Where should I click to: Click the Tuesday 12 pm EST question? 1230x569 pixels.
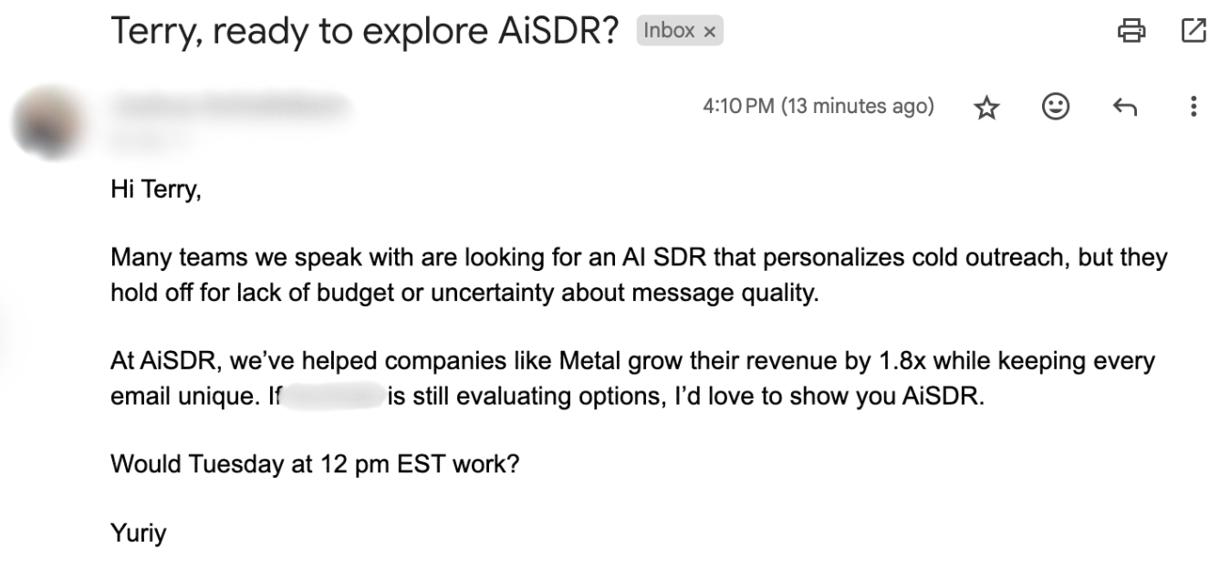(315, 463)
